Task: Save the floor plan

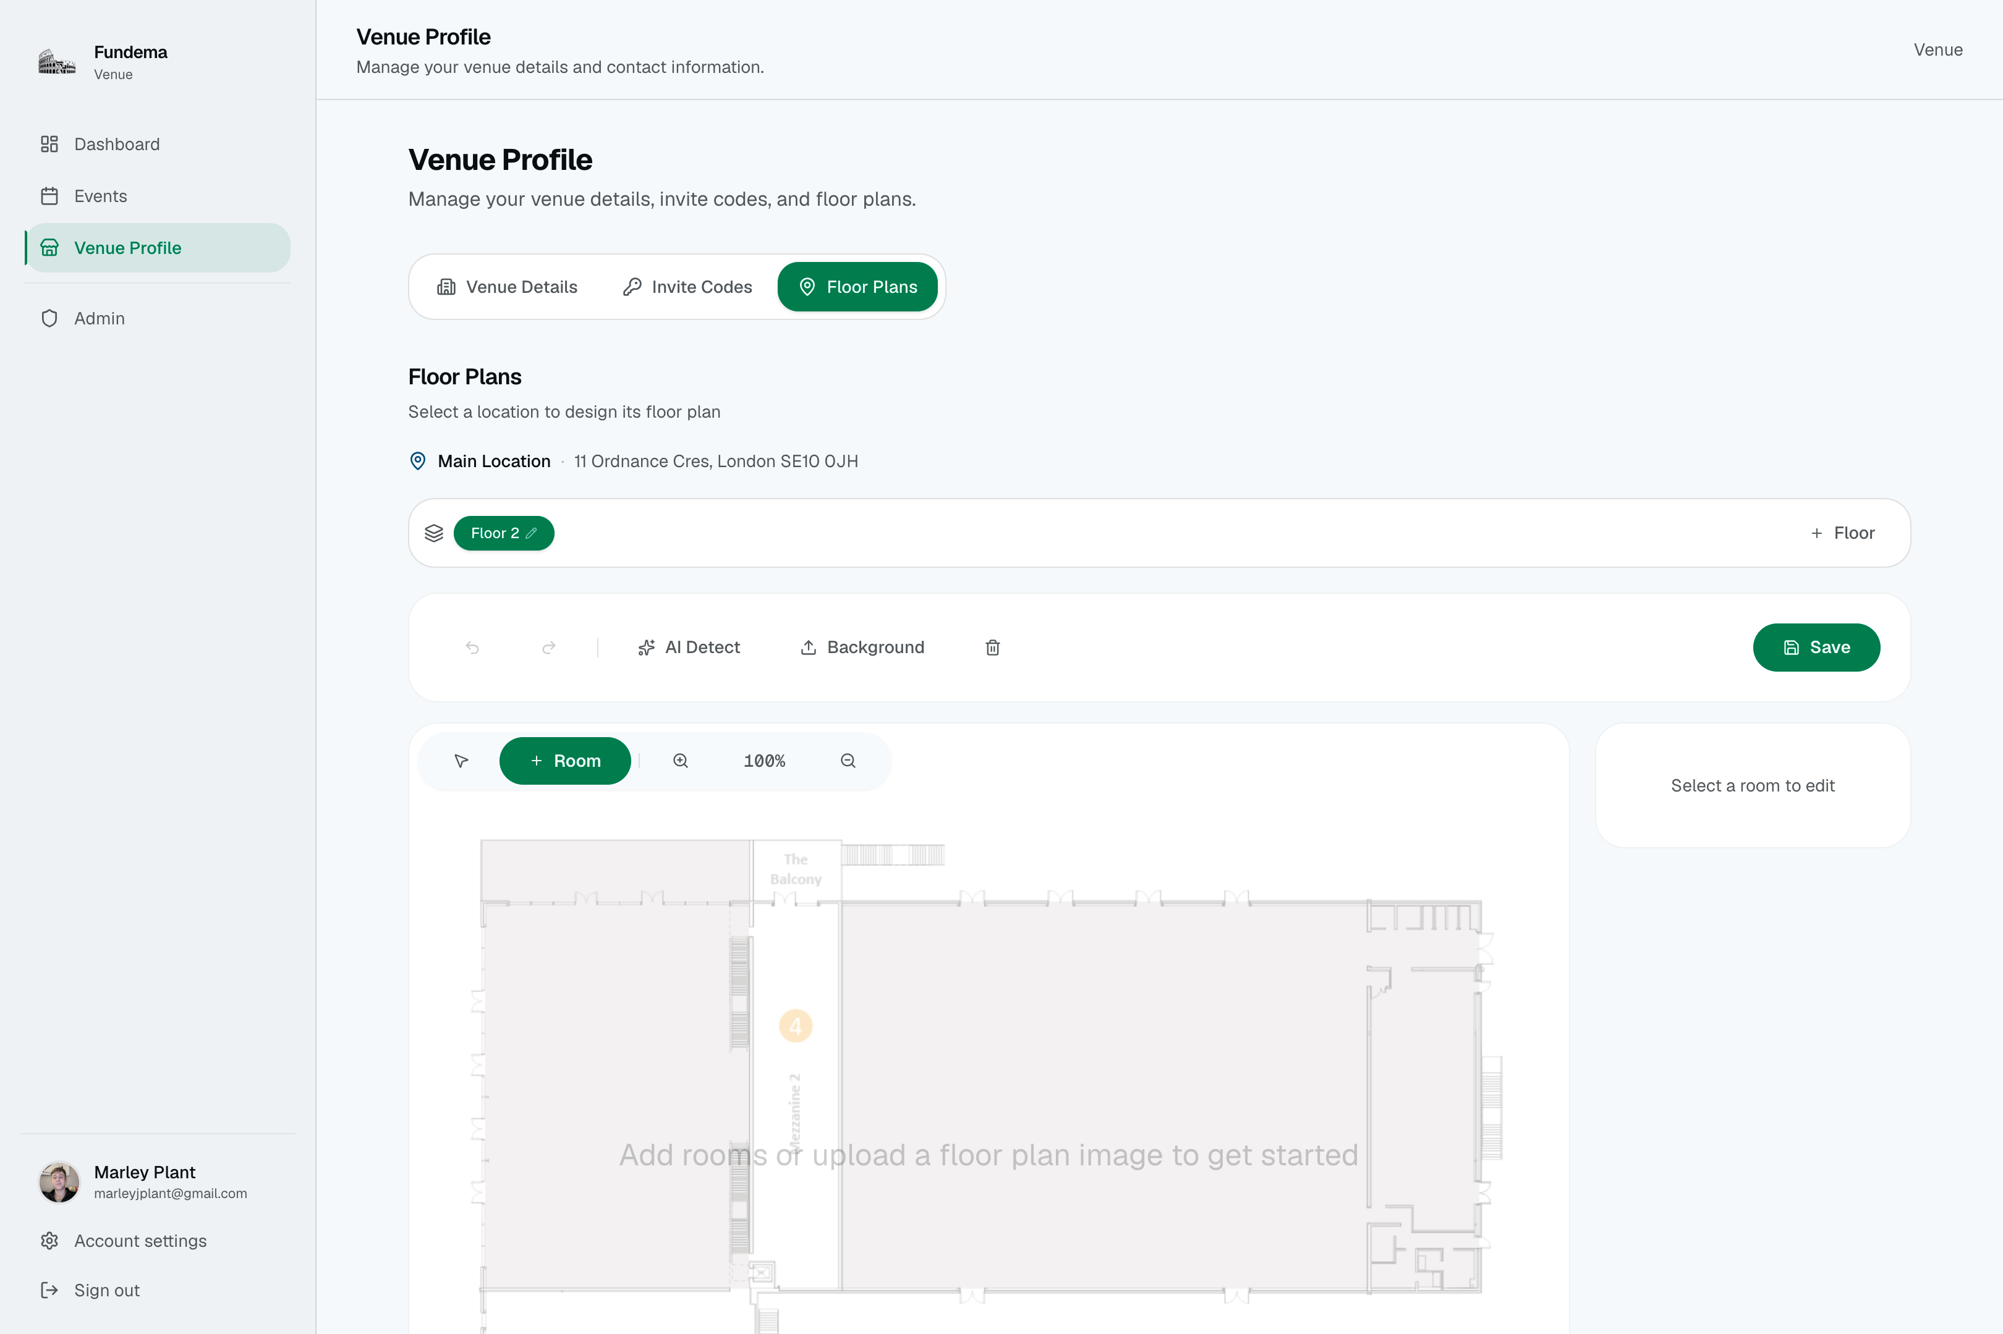Action: [1816, 648]
